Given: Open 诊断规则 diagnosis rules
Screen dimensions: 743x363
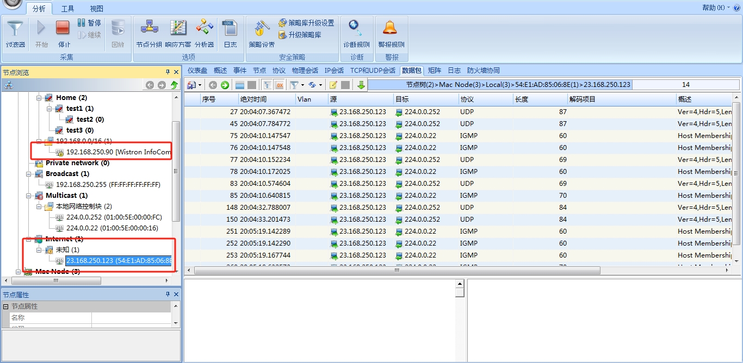Looking at the screenshot, I should [x=356, y=34].
